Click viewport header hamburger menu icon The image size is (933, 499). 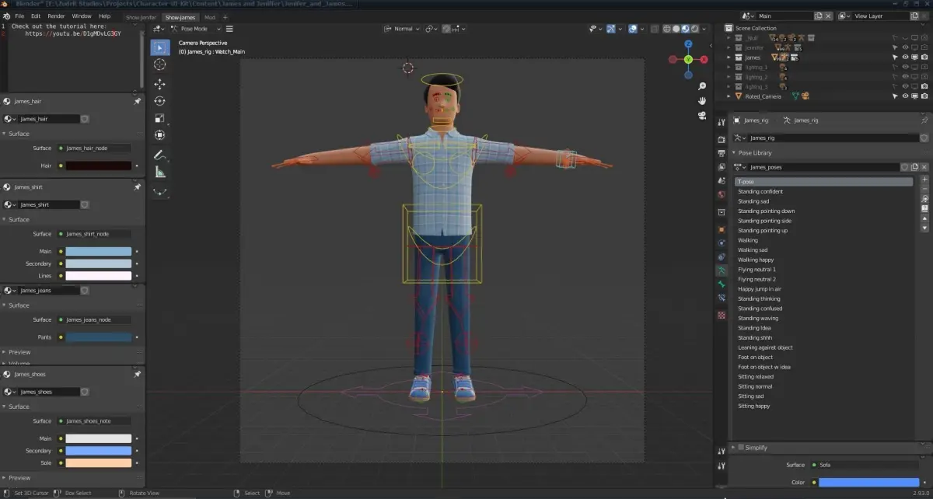click(229, 29)
